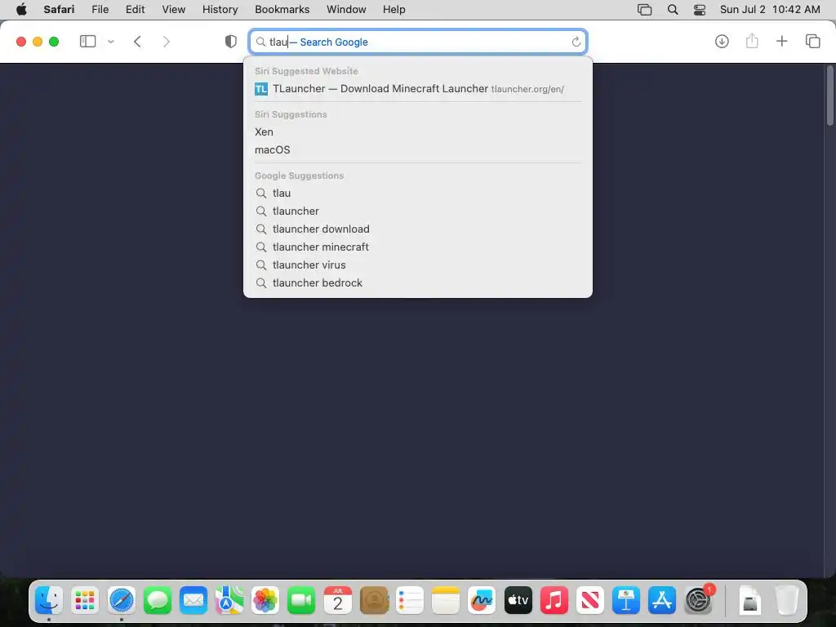836x627 pixels.
Task: Toggle the Safari sidebar button
Action: click(x=87, y=42)
